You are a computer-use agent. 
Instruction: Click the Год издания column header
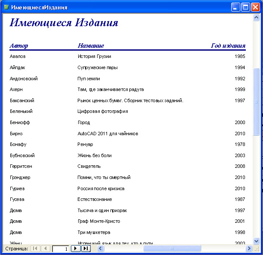tap(228, 46)
